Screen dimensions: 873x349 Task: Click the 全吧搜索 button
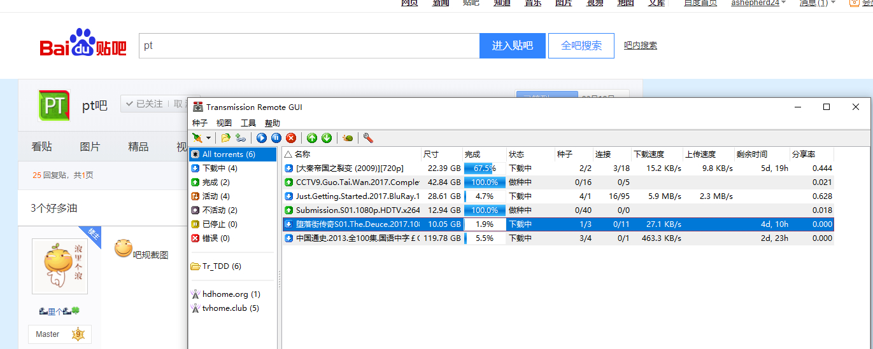[x=581, y=46]
